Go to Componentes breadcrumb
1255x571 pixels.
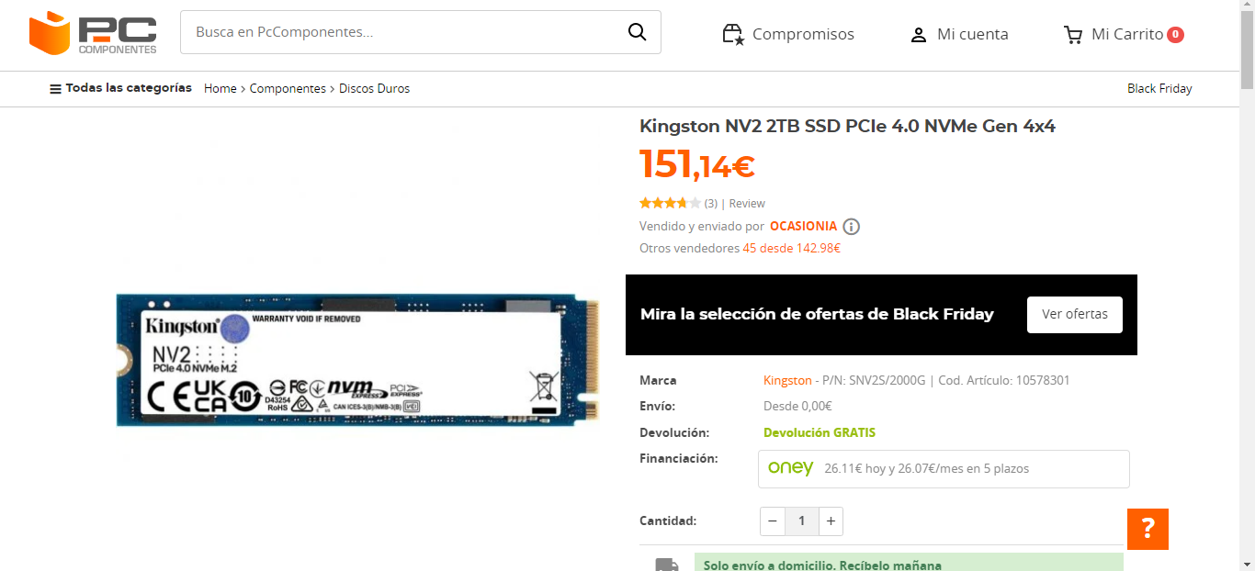coord(288,88)
